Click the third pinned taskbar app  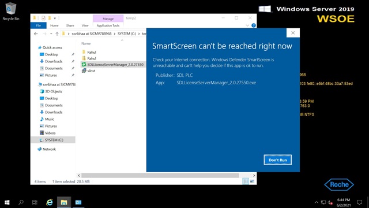[78, 202]
